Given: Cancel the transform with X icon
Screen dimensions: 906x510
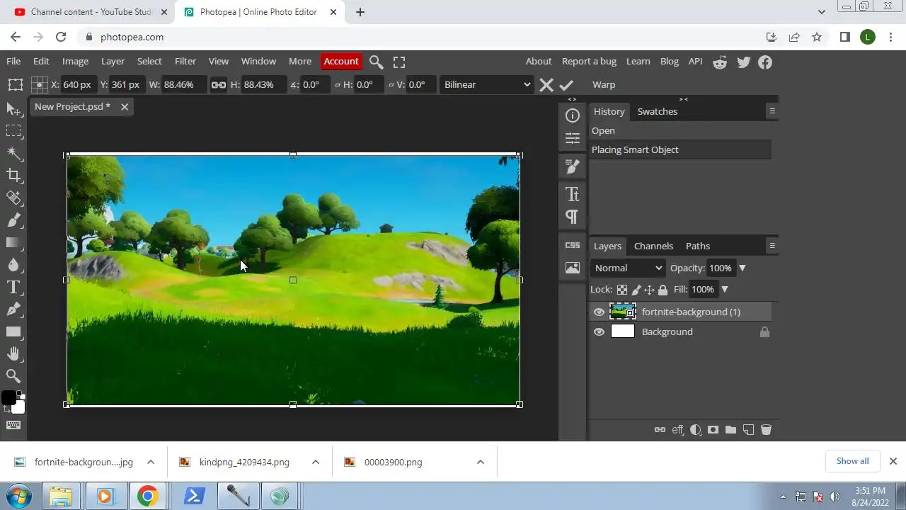Looking at the screenshot, I should pos(546,85).
